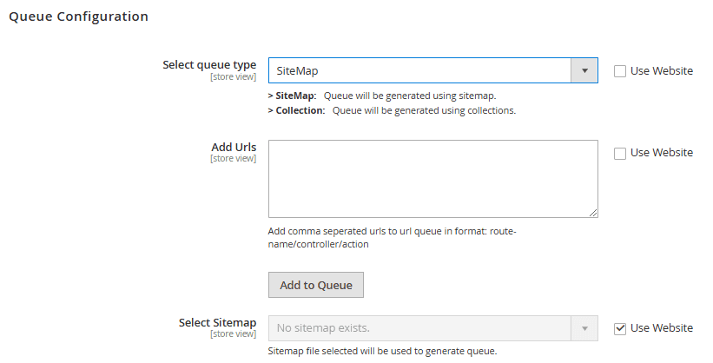This screenshot has height=363, width=713.
Task: Tick the Use Website checkbox for queue type
Action: click(620, 71)
